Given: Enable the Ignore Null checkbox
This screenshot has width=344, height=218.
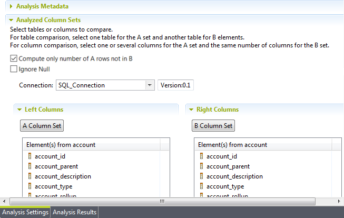Looking at the screenshot, I should pyautogui.click(x=14, y=69).
